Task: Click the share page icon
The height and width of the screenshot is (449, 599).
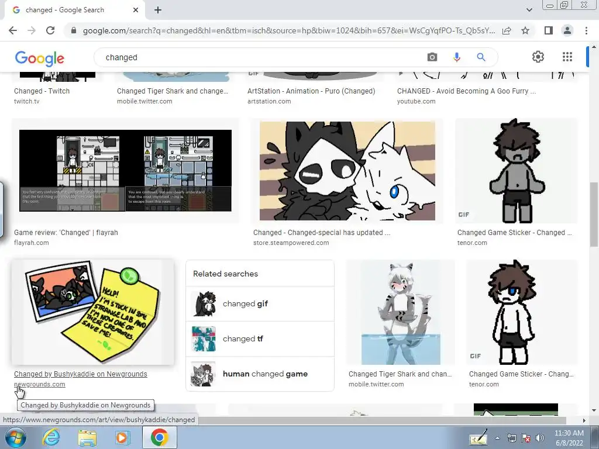Action: pos(507,30)
